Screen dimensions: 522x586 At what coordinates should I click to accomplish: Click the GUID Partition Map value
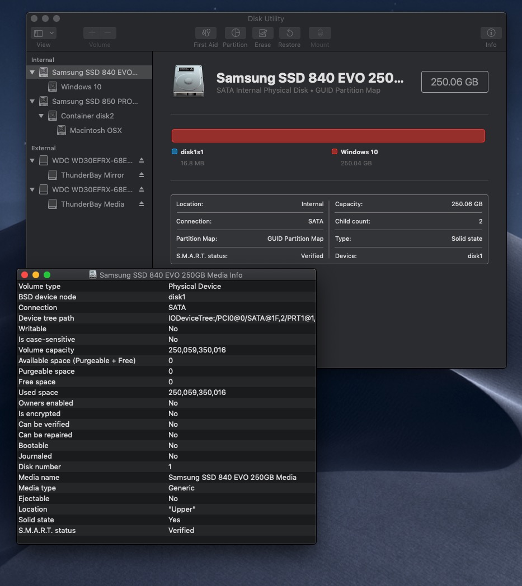coord(295,239)
